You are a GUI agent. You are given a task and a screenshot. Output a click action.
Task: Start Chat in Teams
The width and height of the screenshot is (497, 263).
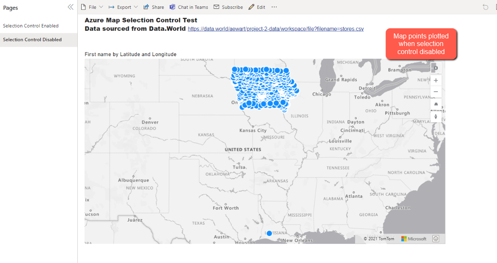(x=189, y=7)
